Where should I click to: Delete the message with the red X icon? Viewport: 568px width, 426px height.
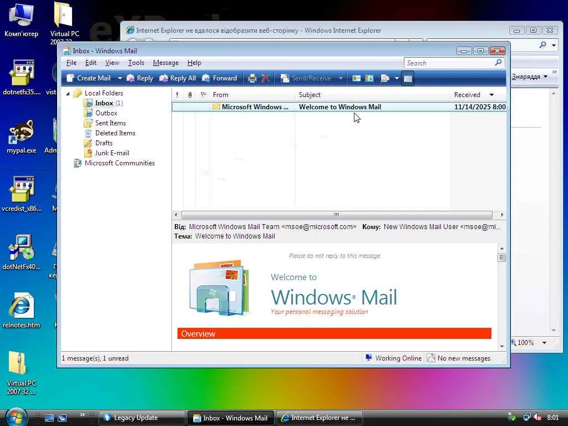tap(266, 78)
